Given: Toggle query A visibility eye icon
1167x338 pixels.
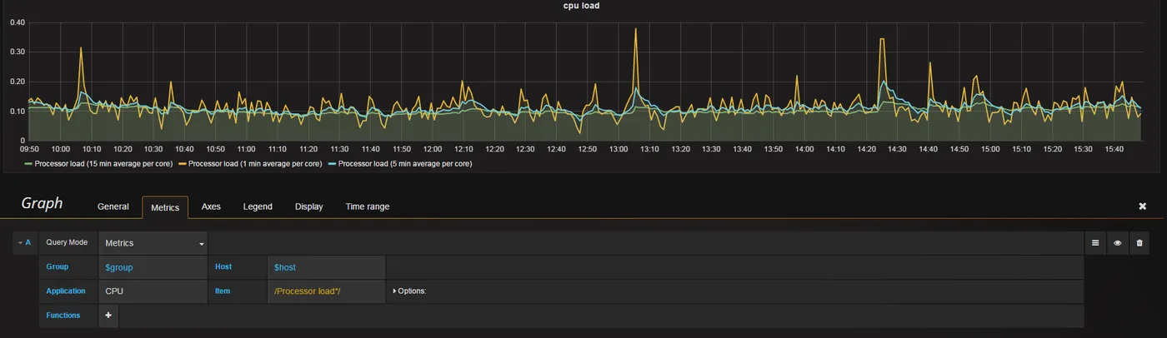Looking at the screenshot, I should pos(1118,243).
